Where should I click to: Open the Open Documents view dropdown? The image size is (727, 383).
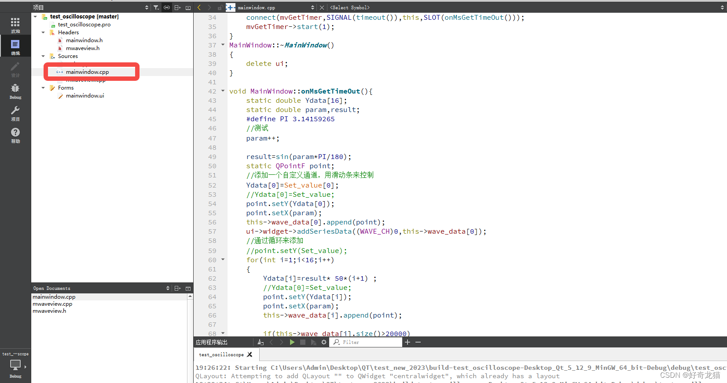click(x=168, y=289)
